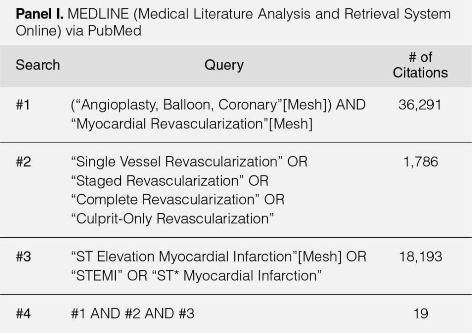Select citation count 1,786
This screenshot has width=472, height=333.
[420, 162]
